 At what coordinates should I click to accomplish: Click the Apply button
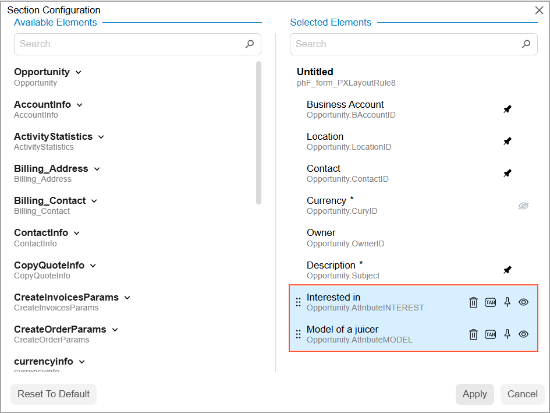point(474,394)
